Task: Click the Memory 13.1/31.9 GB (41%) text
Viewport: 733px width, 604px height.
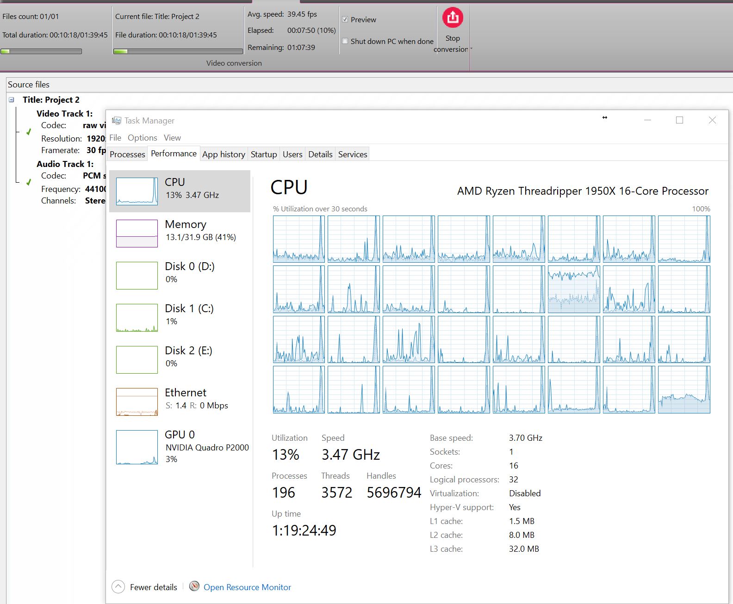Action: (201, 237)
